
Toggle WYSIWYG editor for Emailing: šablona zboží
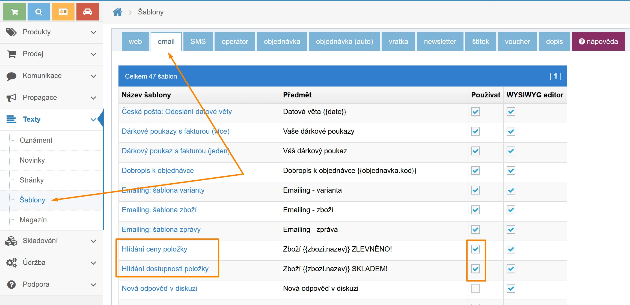pyautogui.click(x=511, y=210)
